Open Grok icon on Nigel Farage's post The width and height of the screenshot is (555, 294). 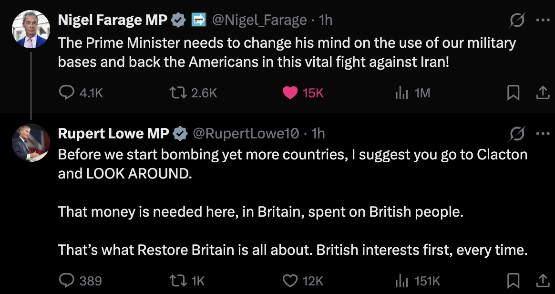tap(517, 21)
